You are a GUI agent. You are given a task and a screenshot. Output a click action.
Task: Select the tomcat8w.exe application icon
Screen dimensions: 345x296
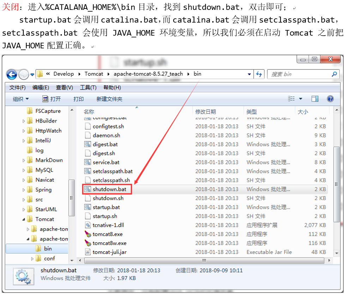click(x=88, y=243)
